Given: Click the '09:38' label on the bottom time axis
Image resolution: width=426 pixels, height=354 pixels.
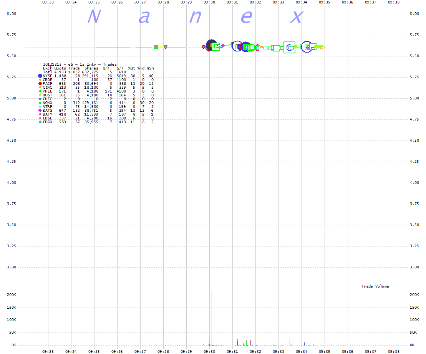Looking at the screenshot, I should point(394,351).
